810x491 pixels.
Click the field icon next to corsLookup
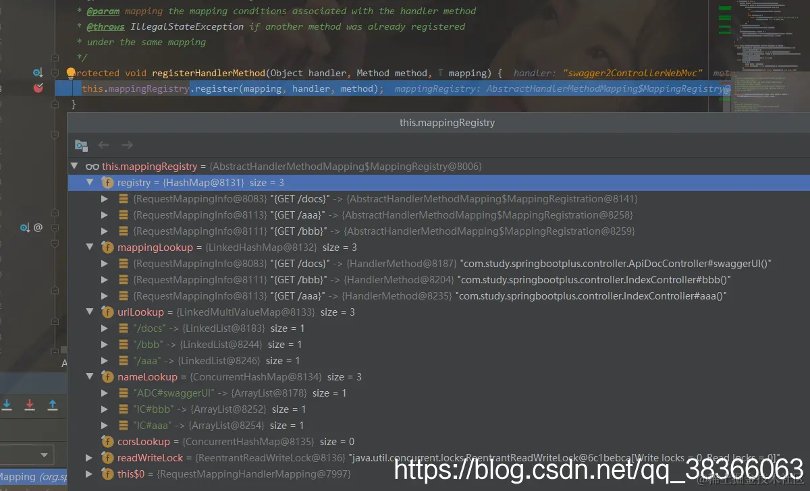tap(107, 442)
